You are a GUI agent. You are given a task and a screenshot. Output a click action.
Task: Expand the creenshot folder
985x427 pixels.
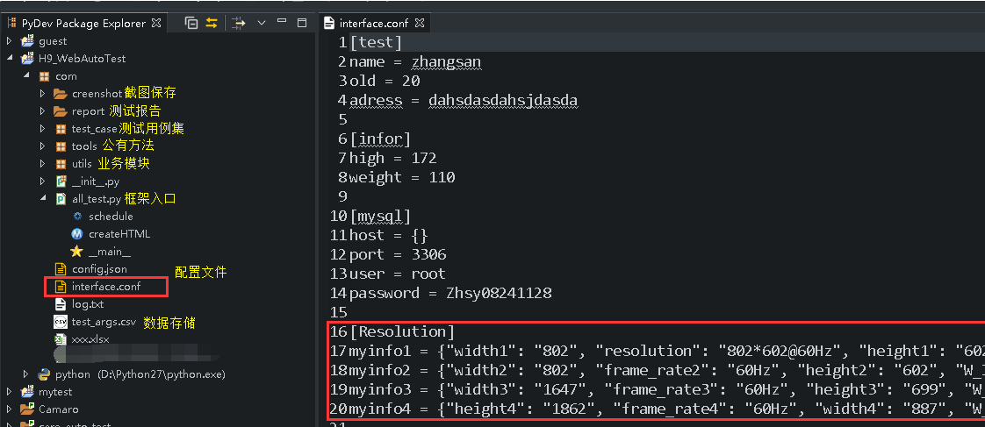(43, 94)
